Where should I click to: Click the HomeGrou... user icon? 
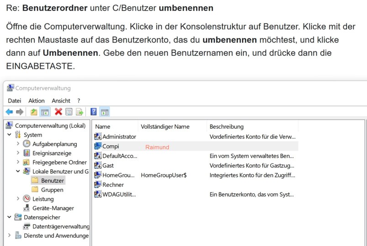[98, 175]
